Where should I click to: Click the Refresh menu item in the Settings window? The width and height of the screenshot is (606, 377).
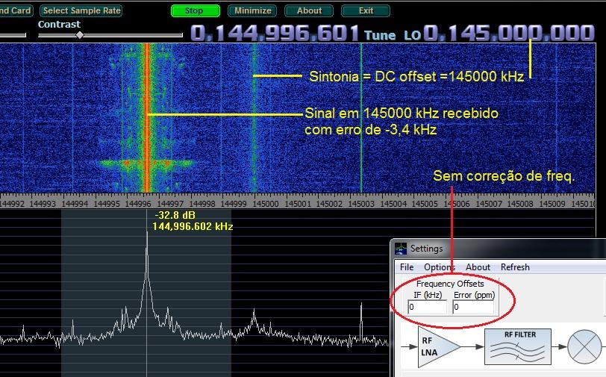515,267
